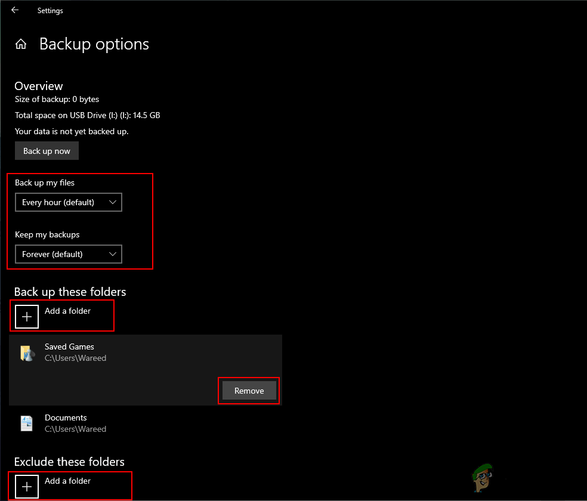
Task: Click the plus icon under Exclude these folders
Action: point(26,486)
